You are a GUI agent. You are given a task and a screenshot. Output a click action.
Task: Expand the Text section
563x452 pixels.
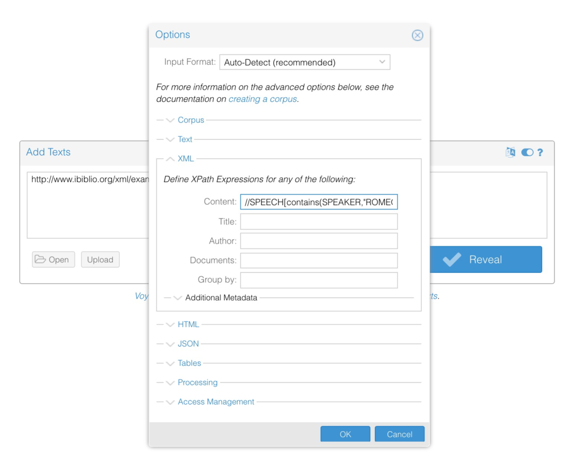click(x=185, y=139)
